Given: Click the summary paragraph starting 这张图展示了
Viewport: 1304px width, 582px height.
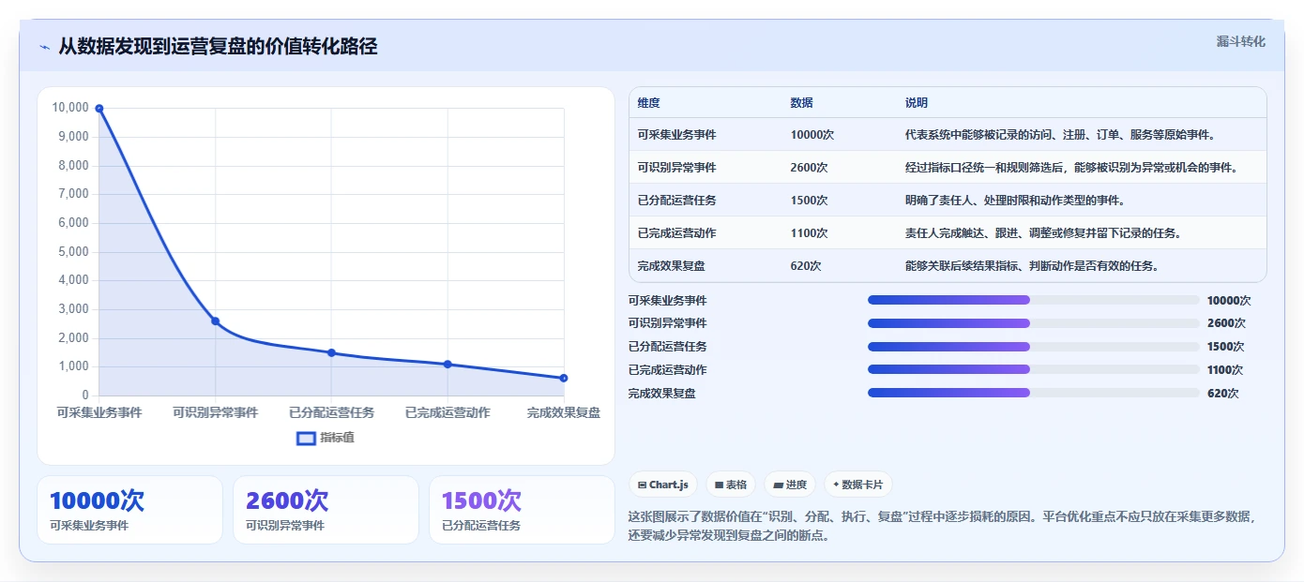Looking at the screenshot, I should (x=941, y=526).
